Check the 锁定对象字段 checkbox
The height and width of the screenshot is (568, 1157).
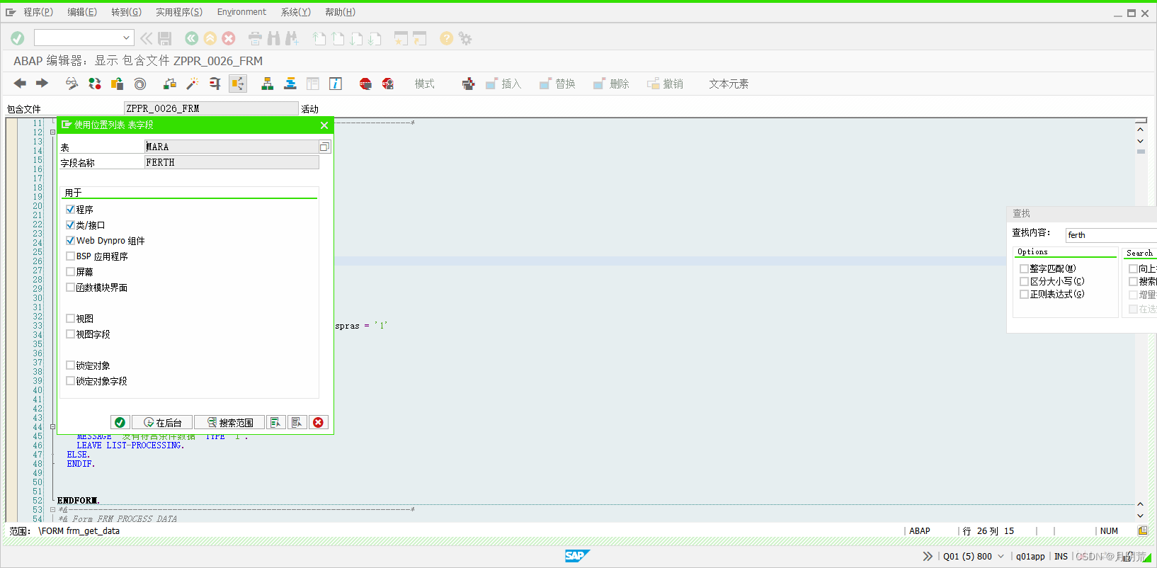point(70,380)
